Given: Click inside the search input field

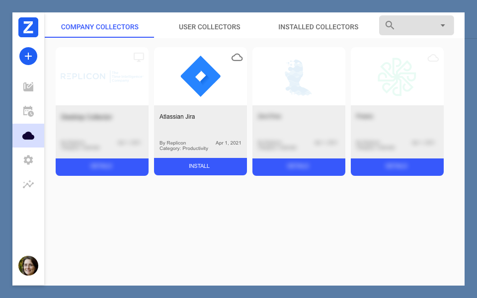Looking at the screenshot, I should tap(416, 25).
